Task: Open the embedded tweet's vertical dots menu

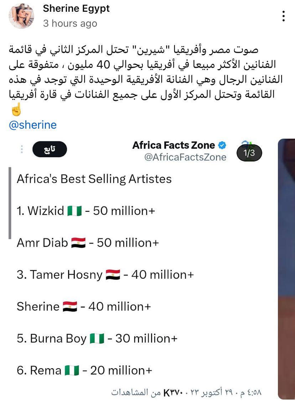Action: point(22,149)
